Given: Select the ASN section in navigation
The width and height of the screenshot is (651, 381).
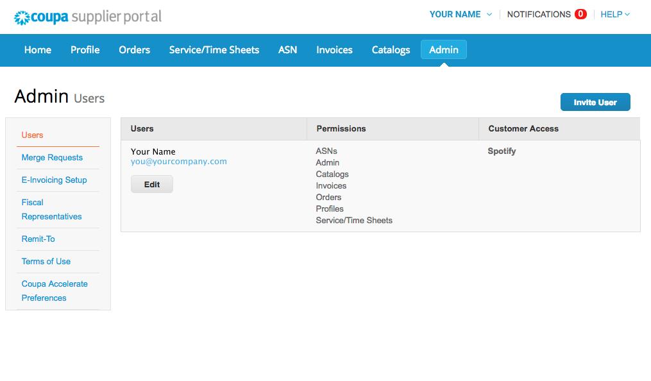Looking at the screenshot, I should pos(287,50).
